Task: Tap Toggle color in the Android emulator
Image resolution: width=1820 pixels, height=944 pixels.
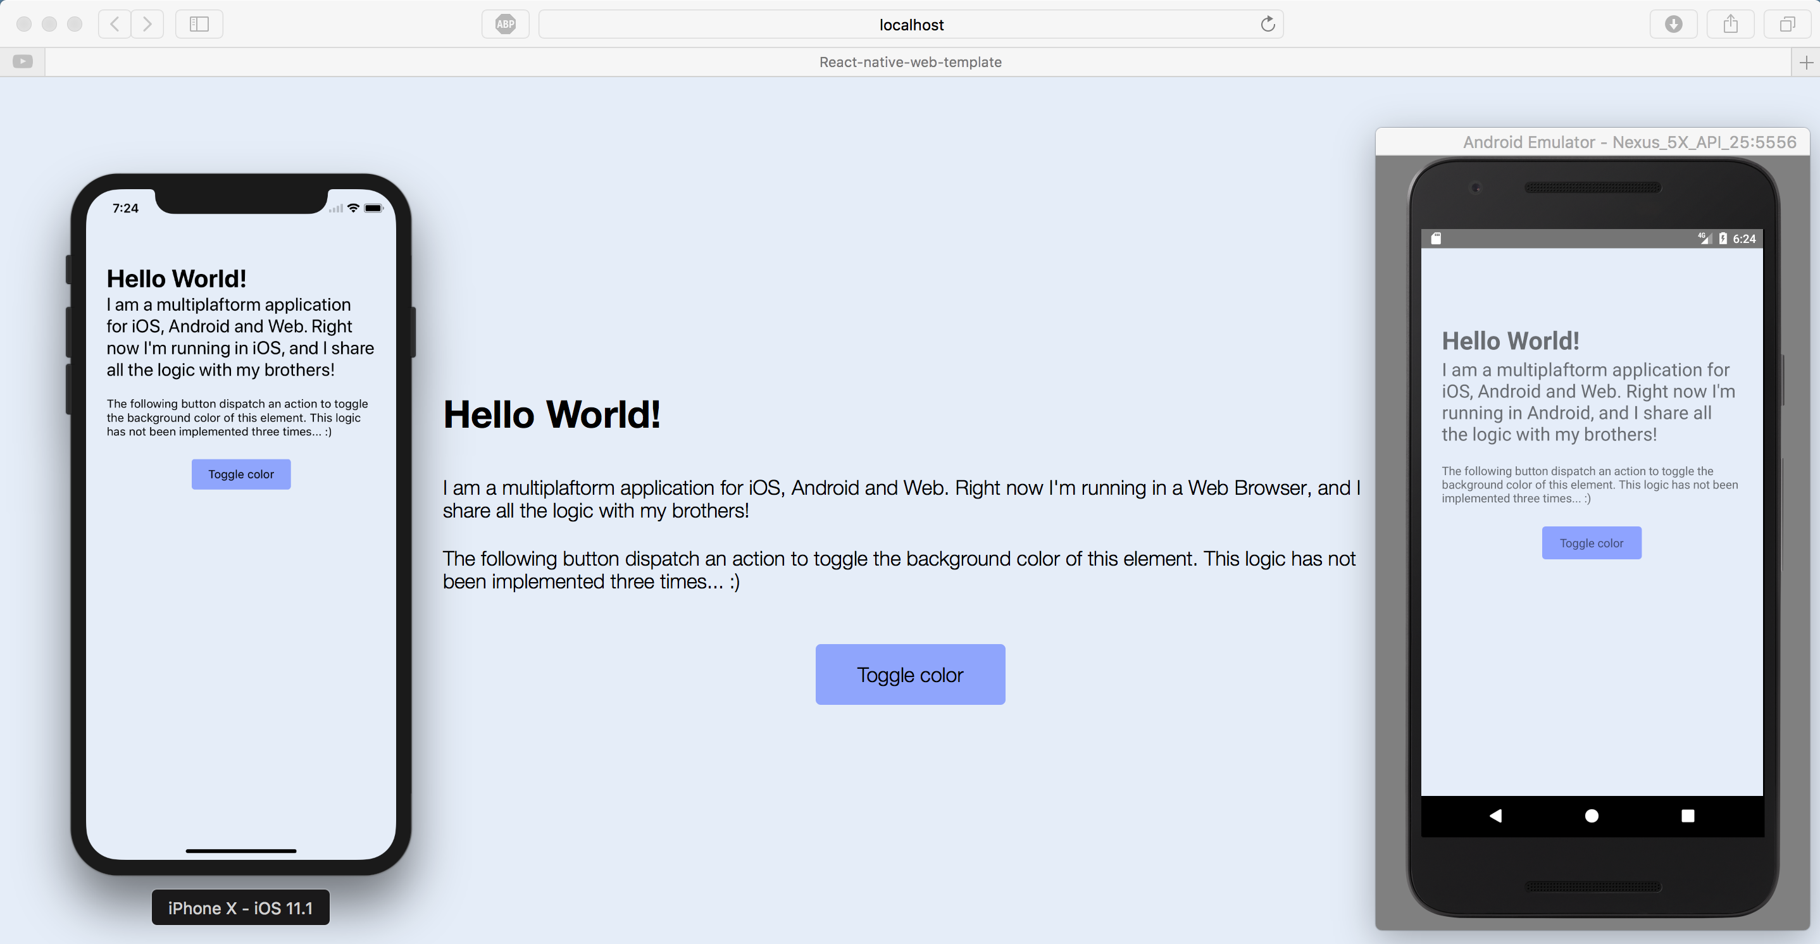Action: 1591,543
